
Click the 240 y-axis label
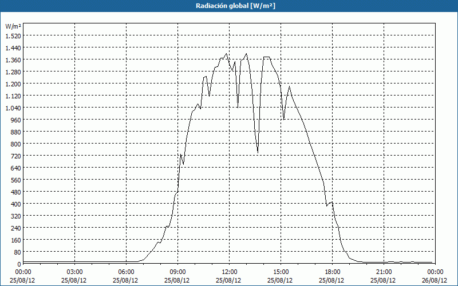(x=17, y=228)
